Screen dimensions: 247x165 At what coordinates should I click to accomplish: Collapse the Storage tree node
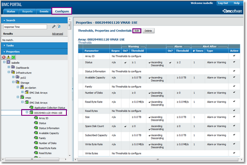click(13, 82)
